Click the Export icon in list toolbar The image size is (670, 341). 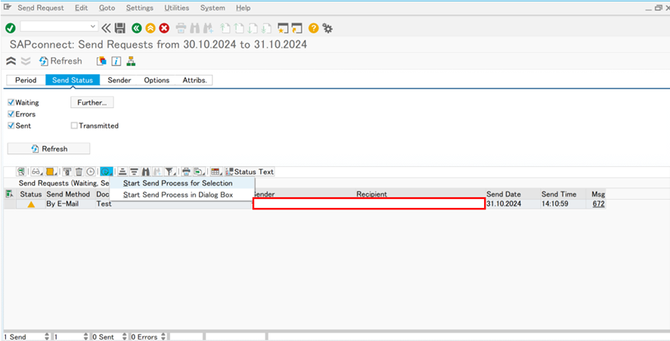coord(199,172)
